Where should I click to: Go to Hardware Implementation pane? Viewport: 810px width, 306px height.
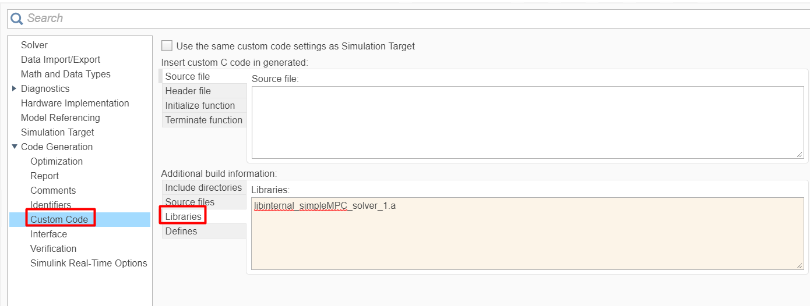(x=75, y=103)
